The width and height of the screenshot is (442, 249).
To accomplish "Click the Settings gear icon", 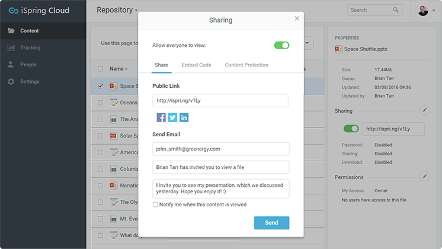I will pos(11,81).
